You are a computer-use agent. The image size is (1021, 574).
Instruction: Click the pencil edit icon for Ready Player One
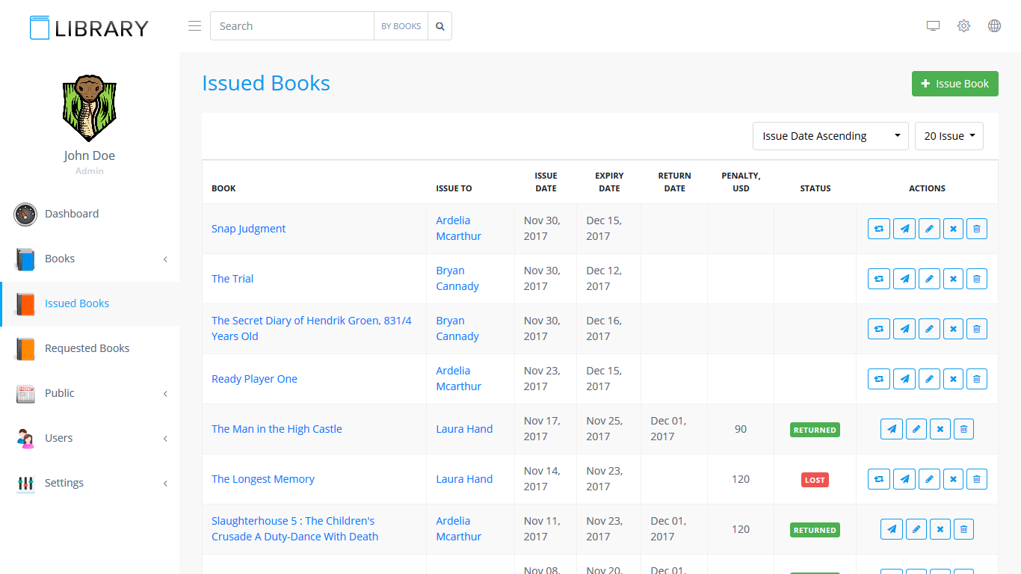(929, 379)
